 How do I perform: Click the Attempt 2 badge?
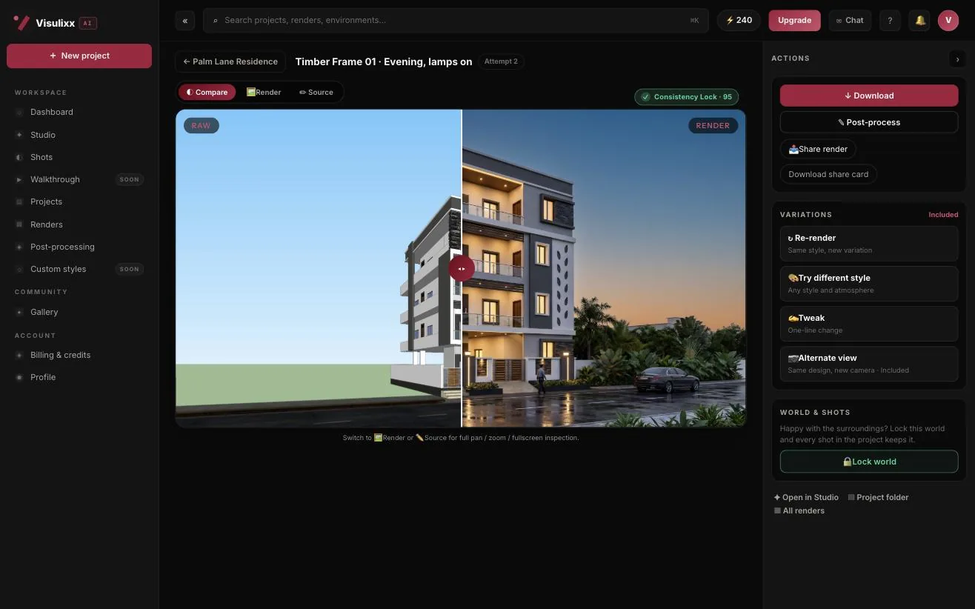501,61
